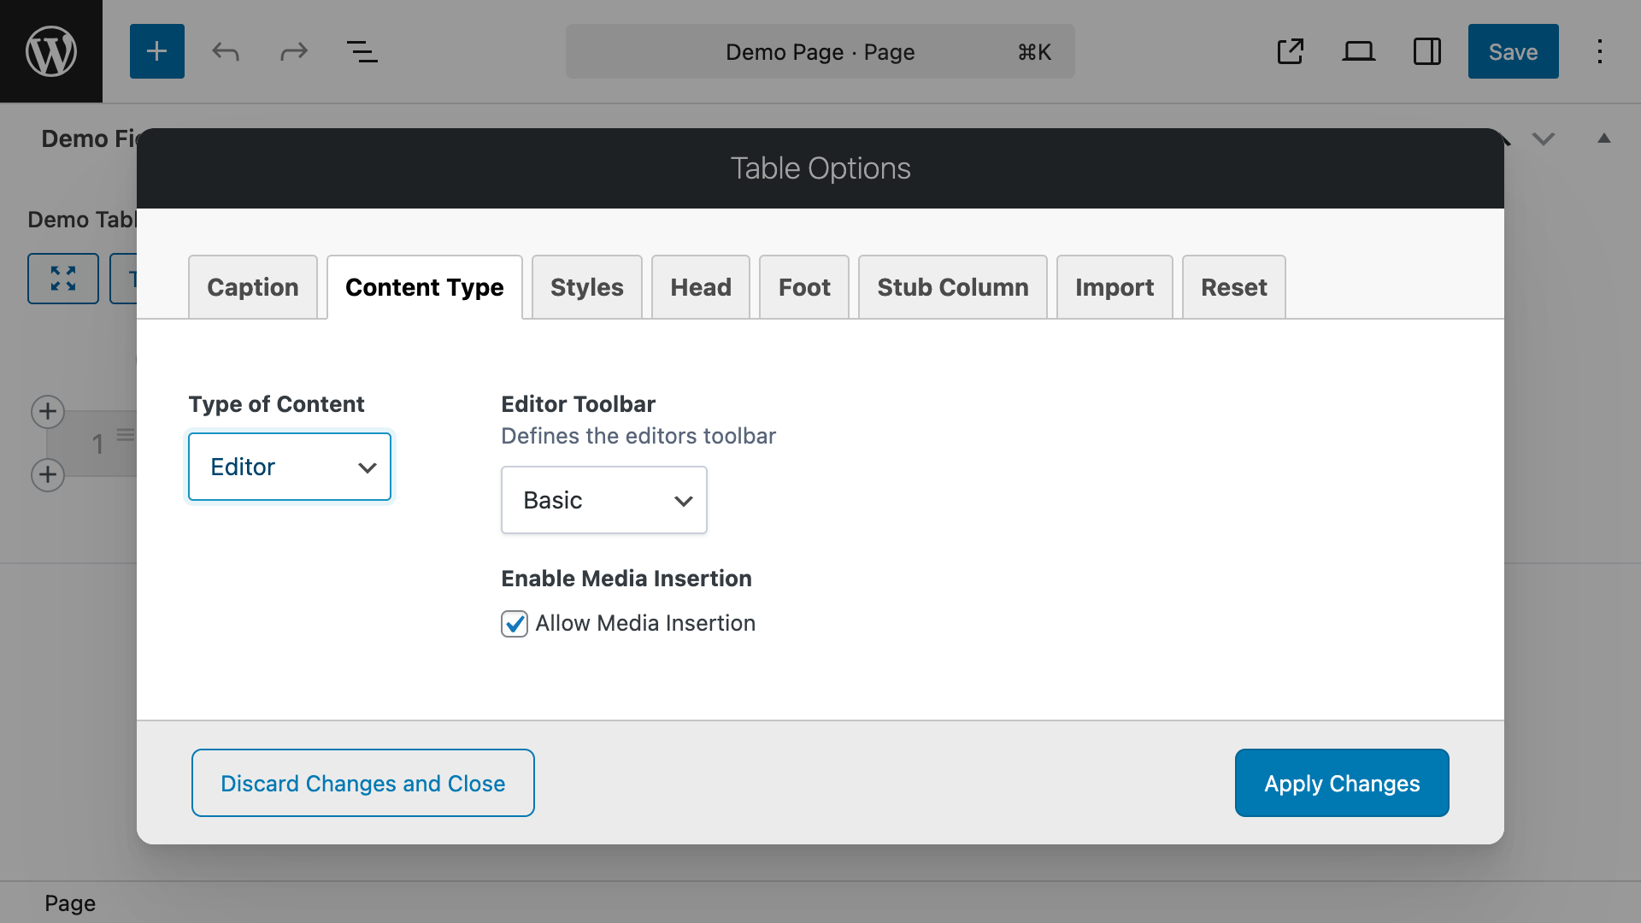Click the fullscreen expand table icon
Viewport: 1641px width, 923px height.
(x=63, y=278)
